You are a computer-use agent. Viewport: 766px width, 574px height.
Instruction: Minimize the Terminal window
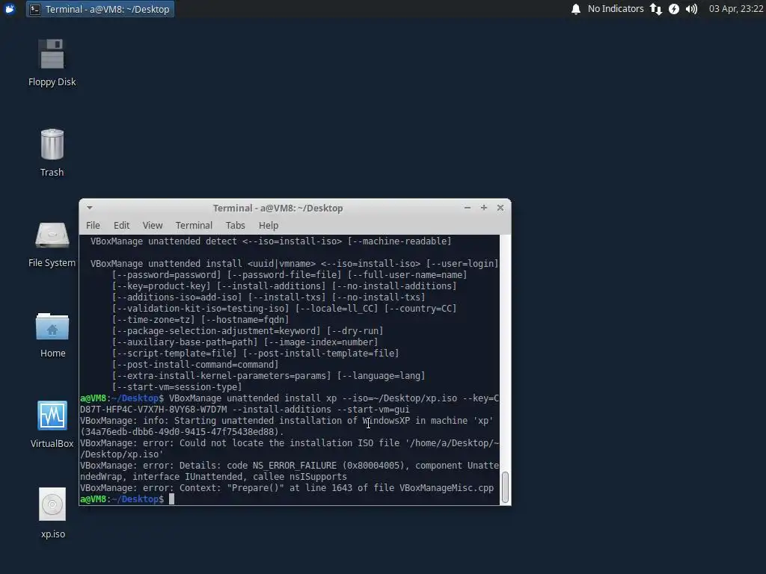(468, 208)
